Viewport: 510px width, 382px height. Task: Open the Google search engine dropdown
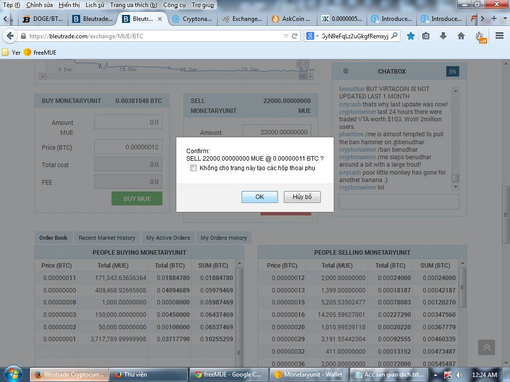coord(312,36)
